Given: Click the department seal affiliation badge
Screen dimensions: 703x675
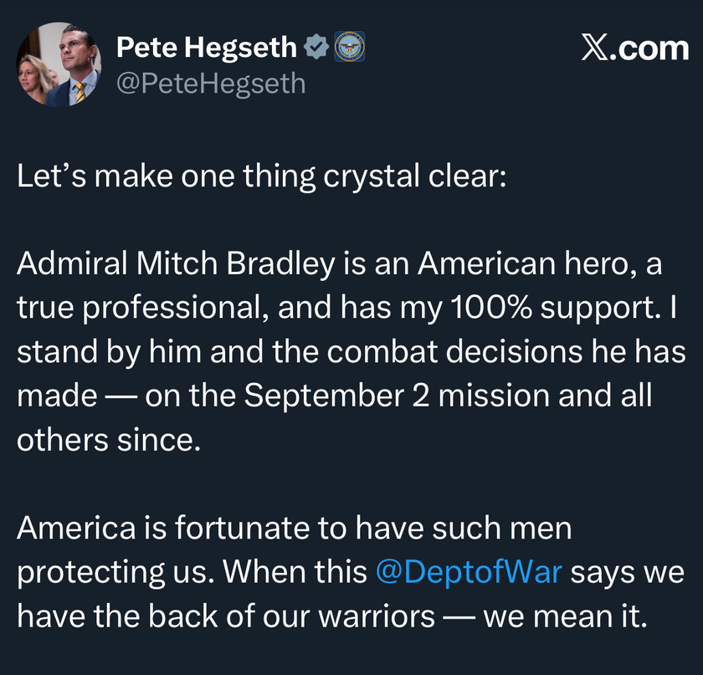Looking at the screenshot, I should 348,48.
